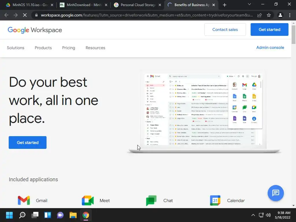The image size is (296, 222).
Task: Open File Explorer from taskbar
Action: tap(73, 215)
